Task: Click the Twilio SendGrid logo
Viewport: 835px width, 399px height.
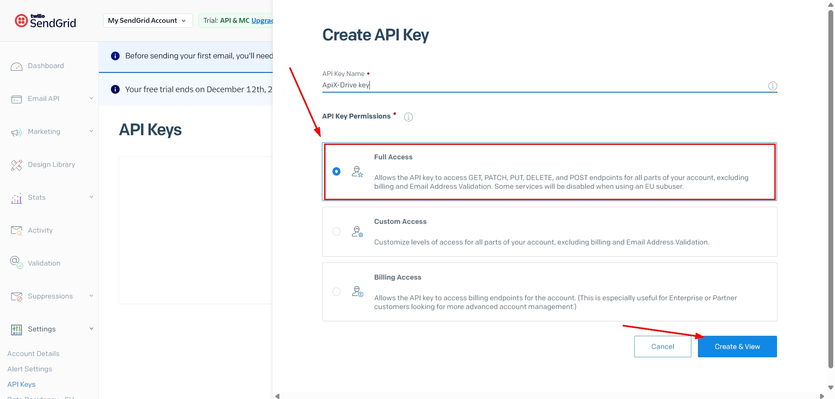Action: [46, 21]
